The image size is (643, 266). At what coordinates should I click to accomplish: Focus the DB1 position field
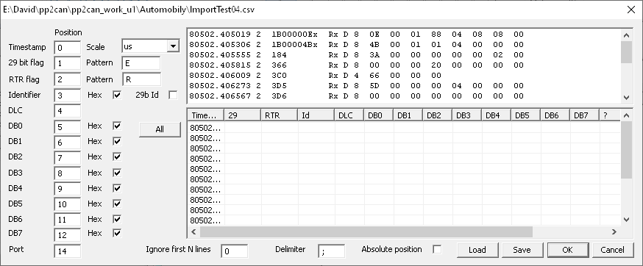[67, 143]
